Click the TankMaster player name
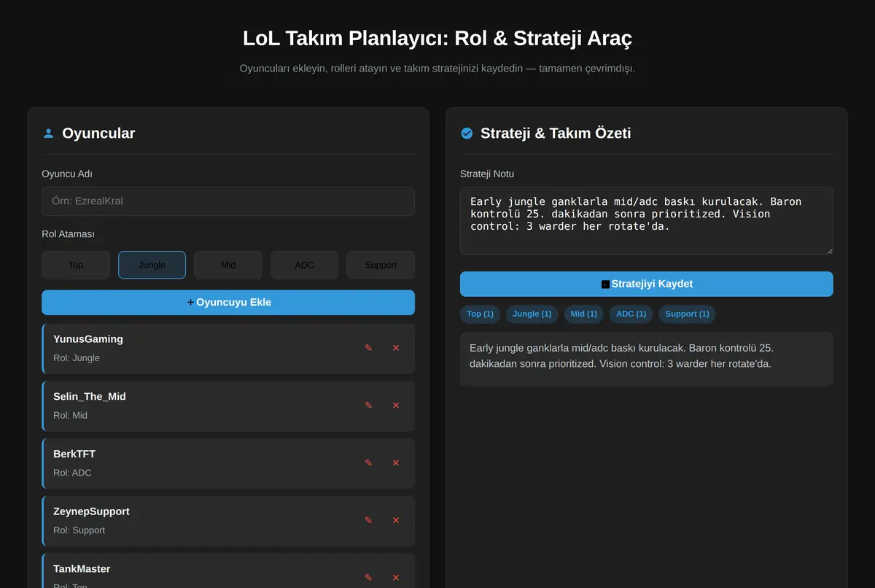This screenshot has width=875, height=588. click(82, 569)
